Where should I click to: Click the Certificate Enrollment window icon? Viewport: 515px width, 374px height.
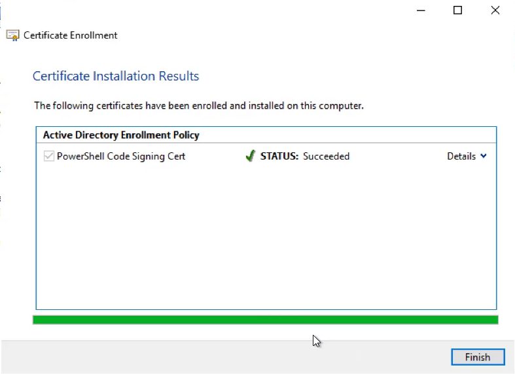pos(13,35)
